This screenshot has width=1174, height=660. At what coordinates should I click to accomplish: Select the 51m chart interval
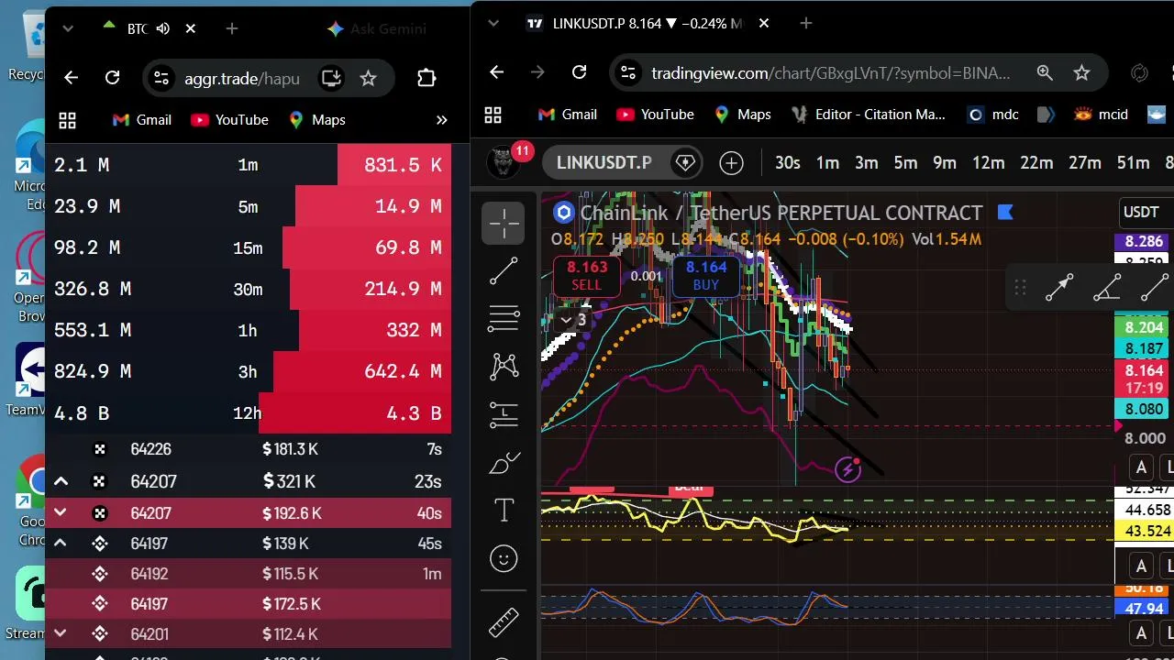click(x=1133, y=163)
